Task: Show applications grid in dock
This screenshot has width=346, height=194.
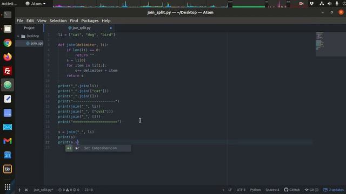Action: pyautogui.click(x=8, y=187)
